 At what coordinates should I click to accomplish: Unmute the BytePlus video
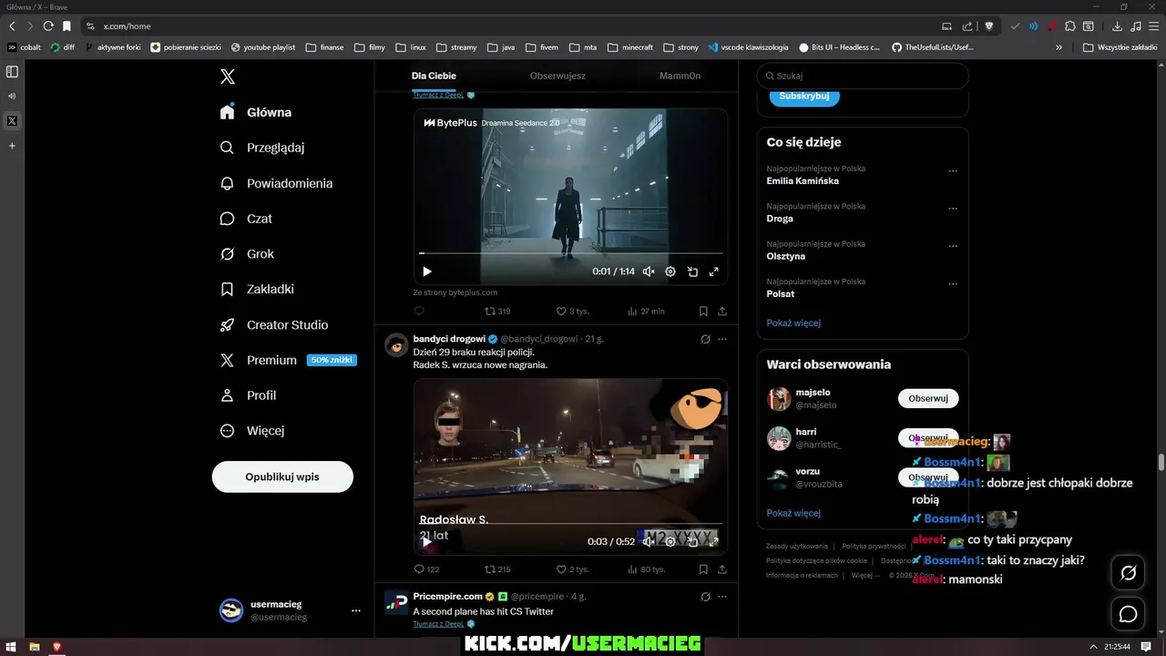click(x=649, y=272)
